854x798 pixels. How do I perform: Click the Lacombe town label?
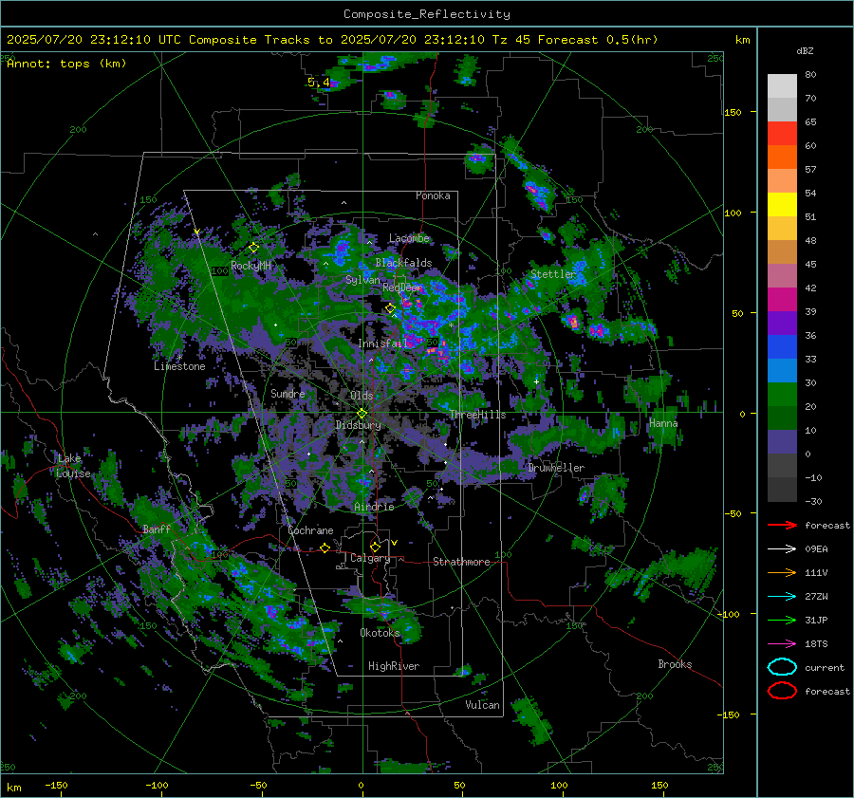click(409, 238)
